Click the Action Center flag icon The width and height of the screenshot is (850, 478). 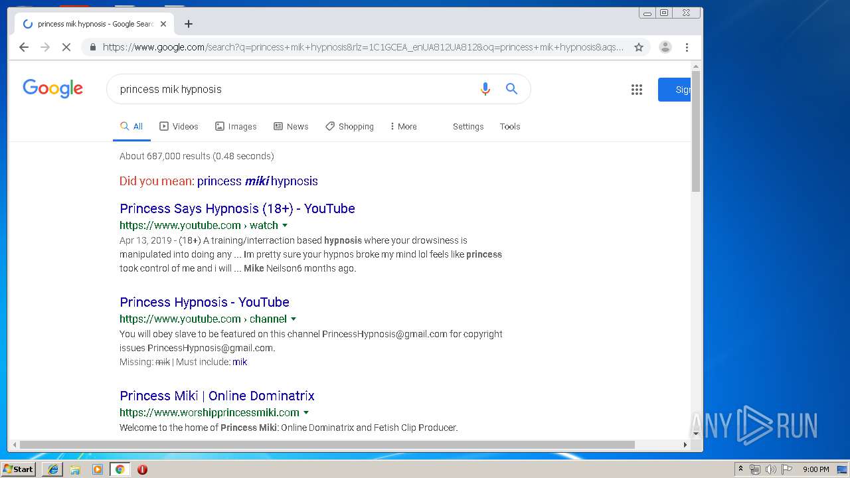[787, 469]
